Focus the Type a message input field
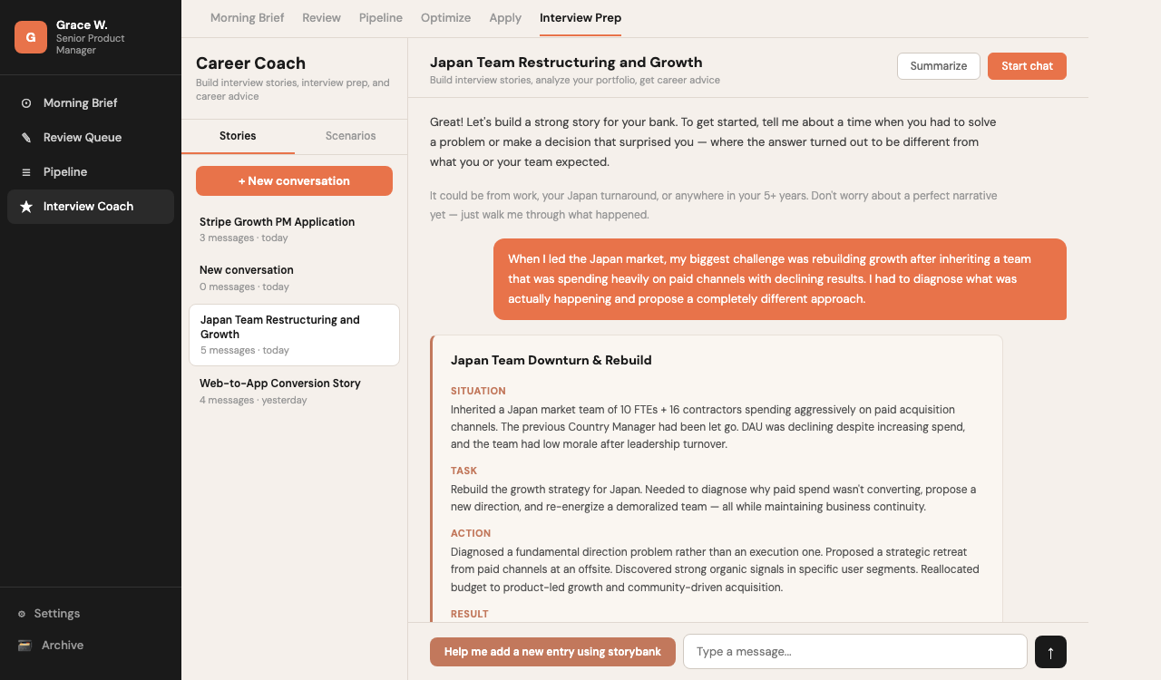1161x680 pixels. coord(854,652)
